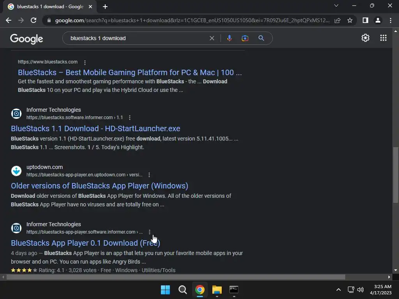Open File Explorer from taskbar

(217, 290)
